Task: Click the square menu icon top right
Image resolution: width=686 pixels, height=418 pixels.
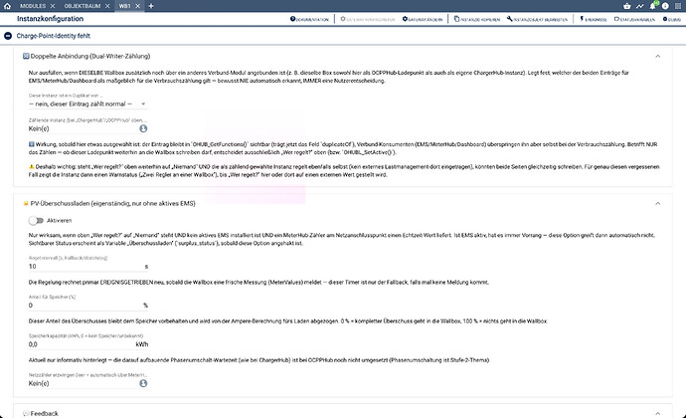Action: tap(678, 6)
